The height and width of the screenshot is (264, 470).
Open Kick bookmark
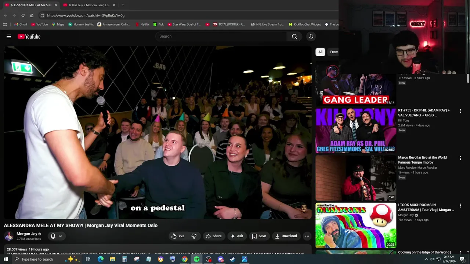pos(159,25)
